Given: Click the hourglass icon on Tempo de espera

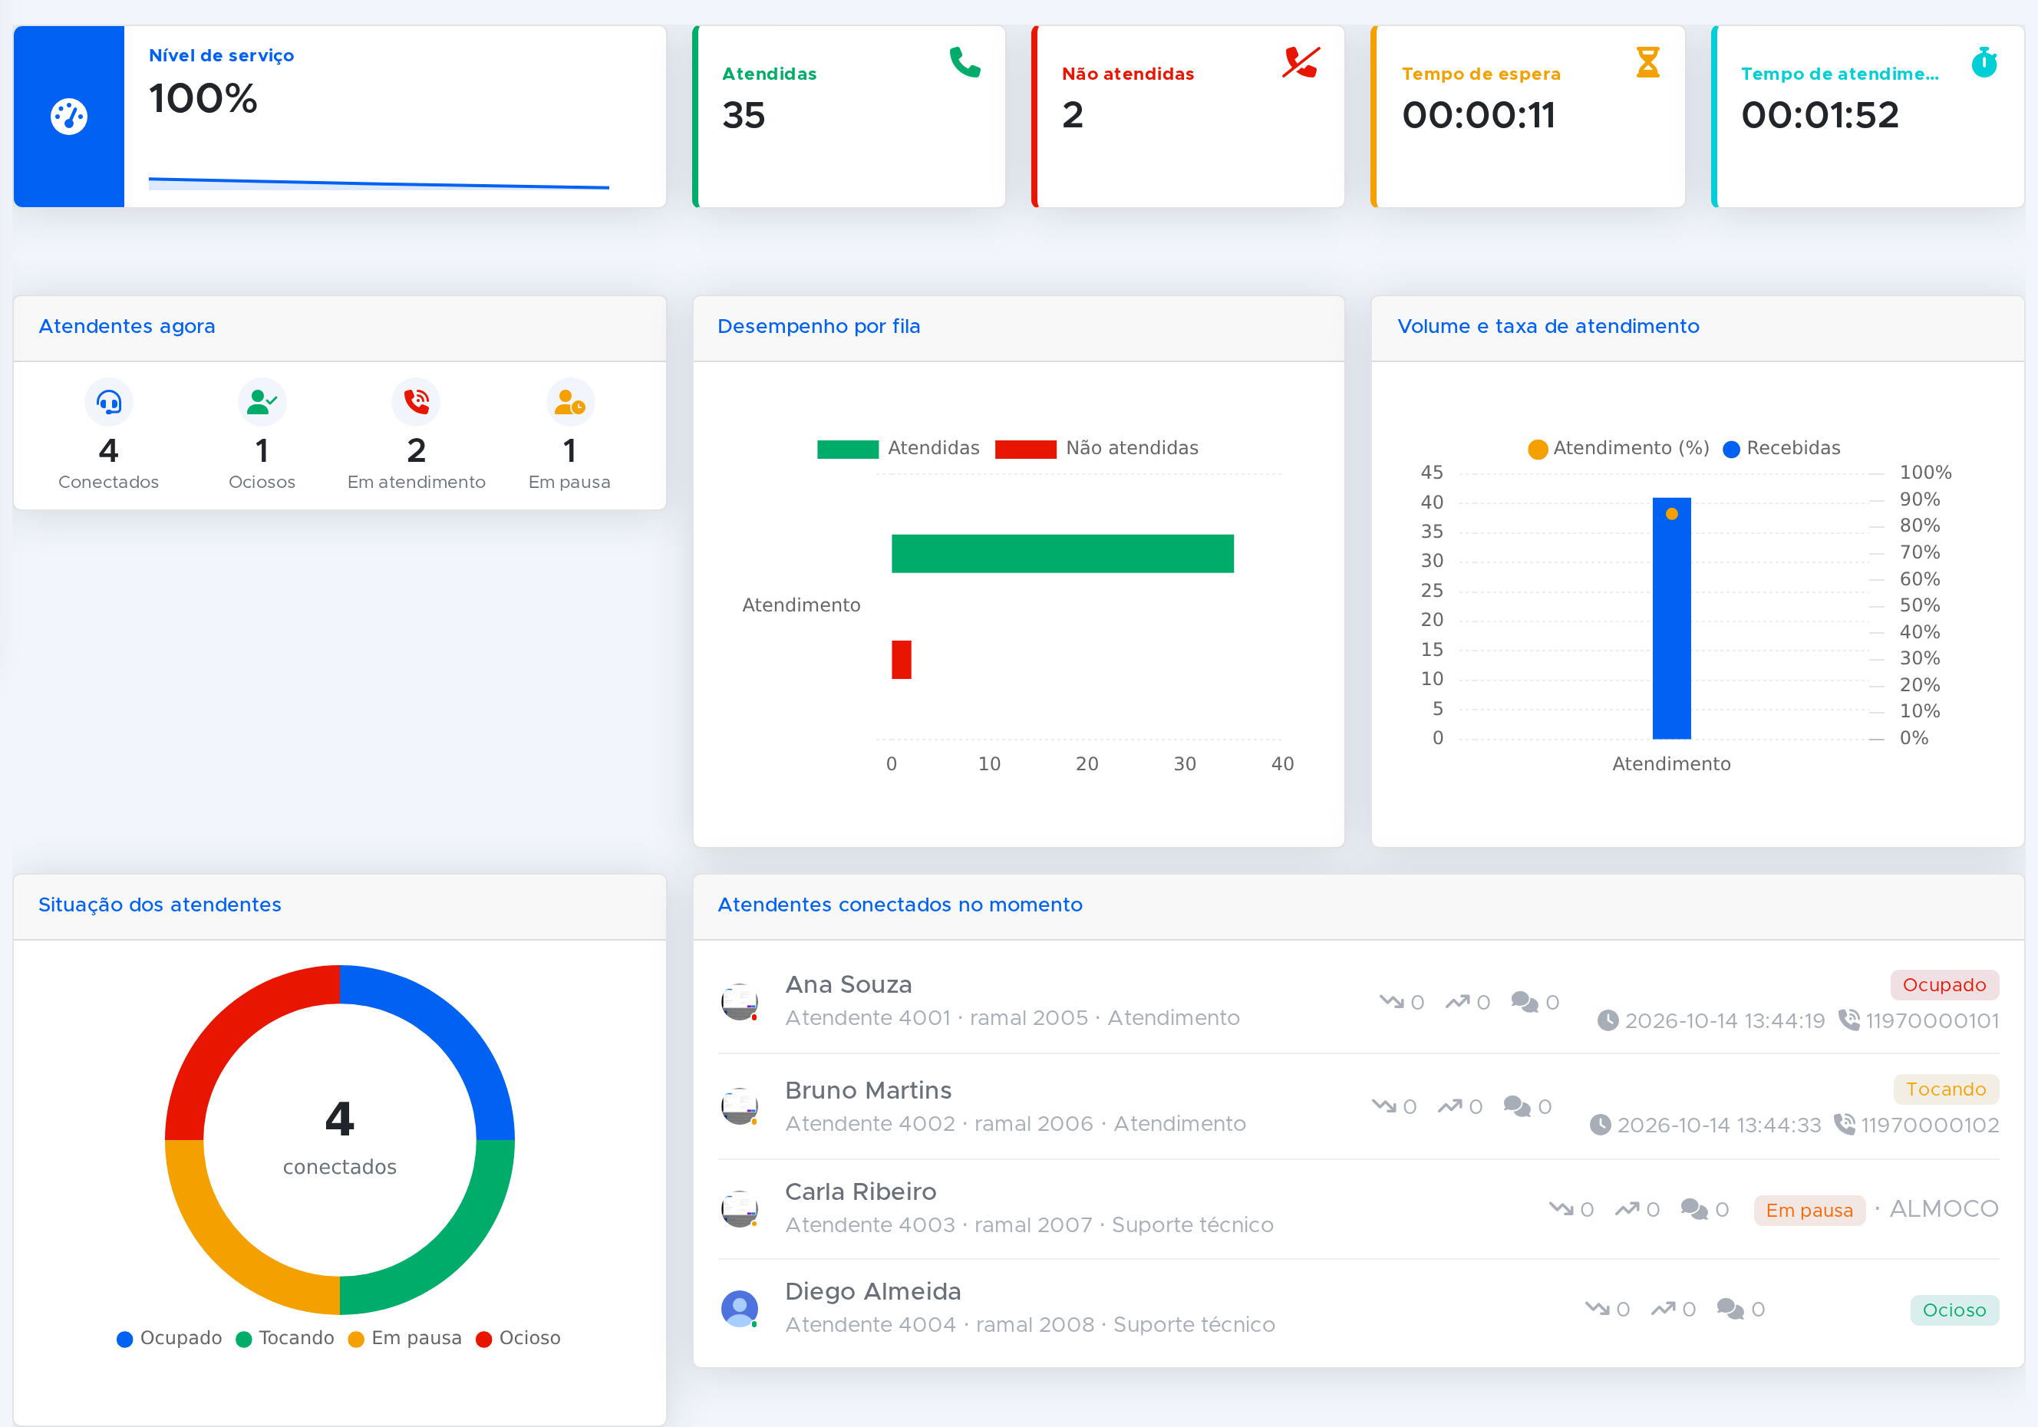Looking at the screenshot, I should [x=1647, y=62].
